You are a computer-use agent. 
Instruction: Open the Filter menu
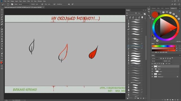click(x=29, y=1)
